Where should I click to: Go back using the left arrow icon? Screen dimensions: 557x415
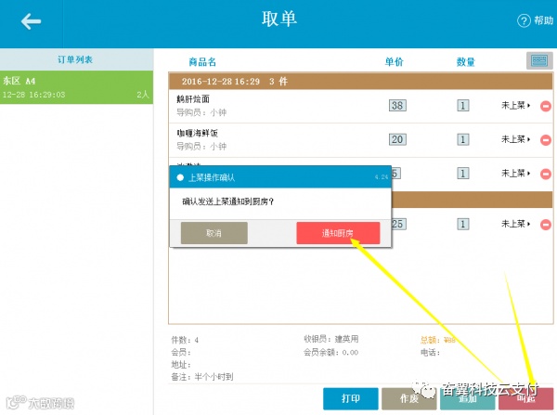[31, 21]
